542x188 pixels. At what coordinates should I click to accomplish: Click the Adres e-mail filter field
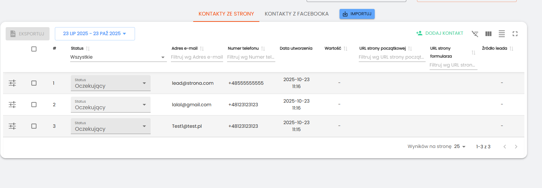point(197,57)
